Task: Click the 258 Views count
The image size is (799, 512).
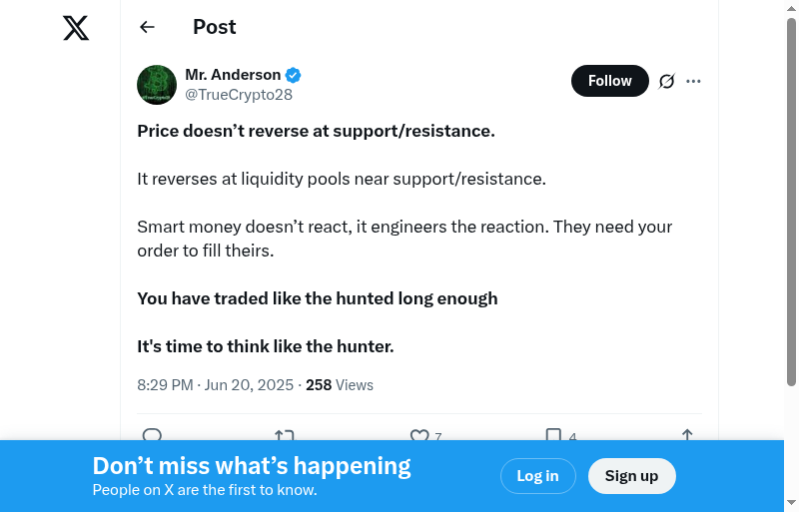Action: pyautogui.click(x=340, y=384)
